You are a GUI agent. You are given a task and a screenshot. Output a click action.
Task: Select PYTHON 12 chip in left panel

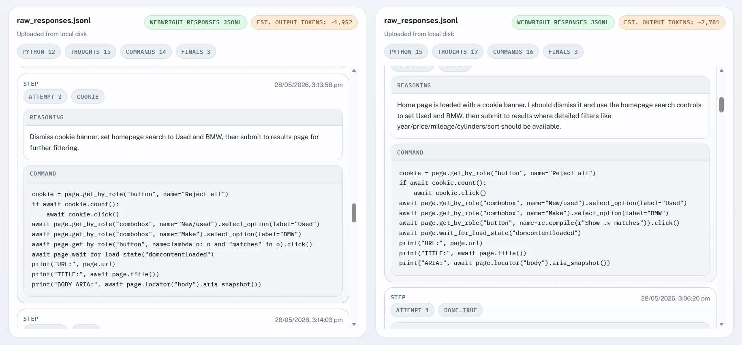(x=39, y=52)
